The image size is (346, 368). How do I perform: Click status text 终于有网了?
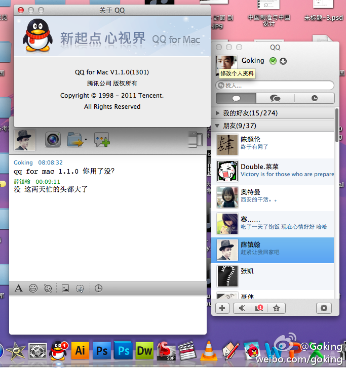point(254,147)
